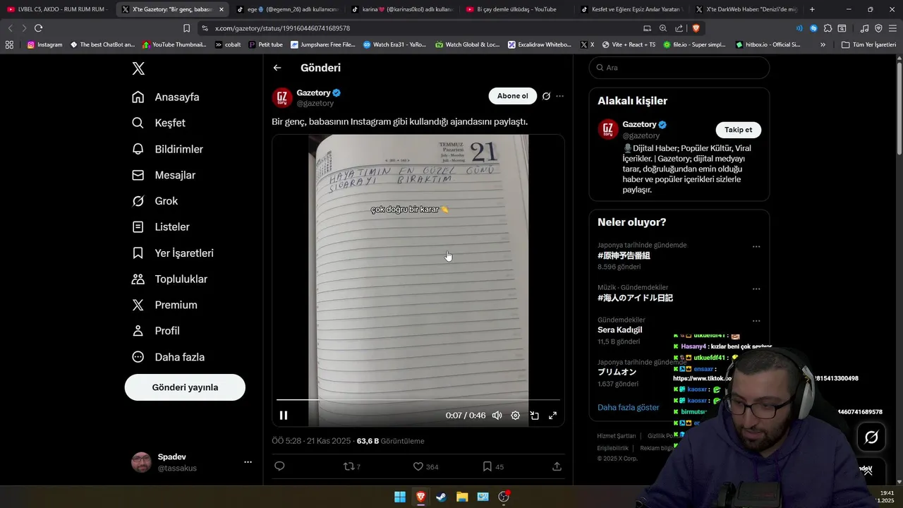Repost the post with 7 reposts

(x=351, y=466)
